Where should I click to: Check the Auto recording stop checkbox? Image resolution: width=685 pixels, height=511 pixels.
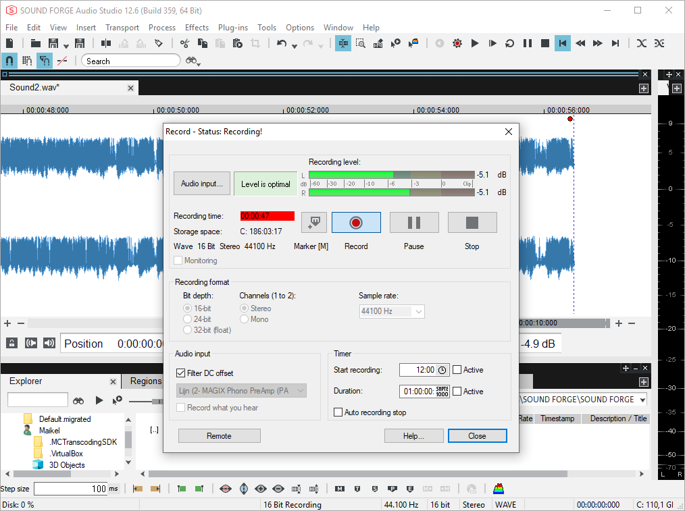(x=338, y=412)
